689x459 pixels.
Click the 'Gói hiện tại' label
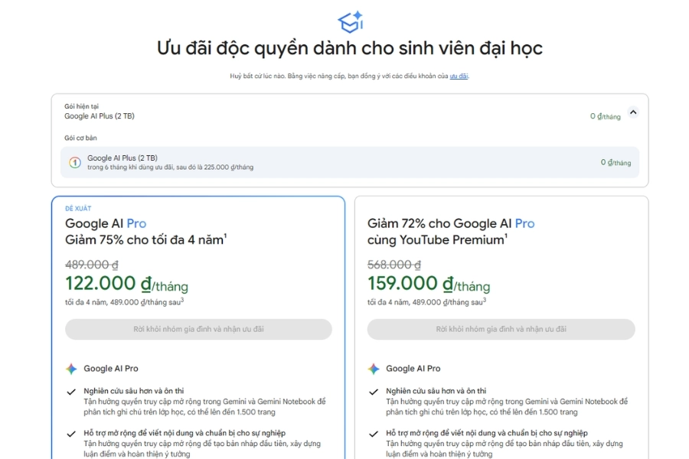[81, 106]
